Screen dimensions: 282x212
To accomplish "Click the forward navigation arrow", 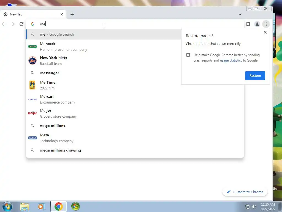I will coord(13,24).
